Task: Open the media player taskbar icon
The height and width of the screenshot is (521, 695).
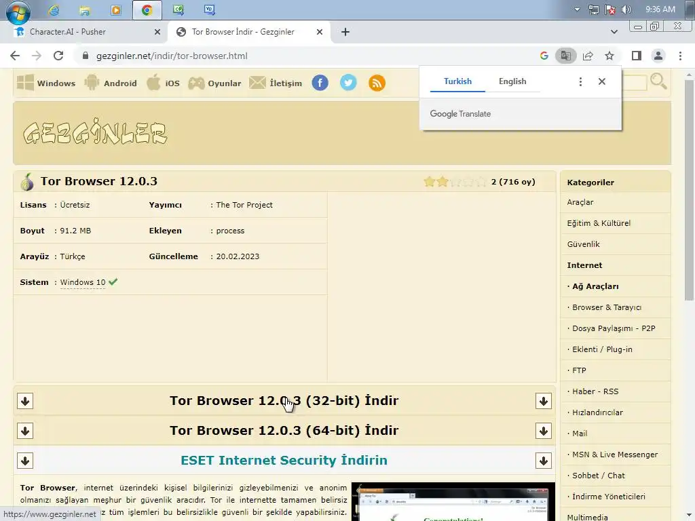Action: (x=115, y=9)
